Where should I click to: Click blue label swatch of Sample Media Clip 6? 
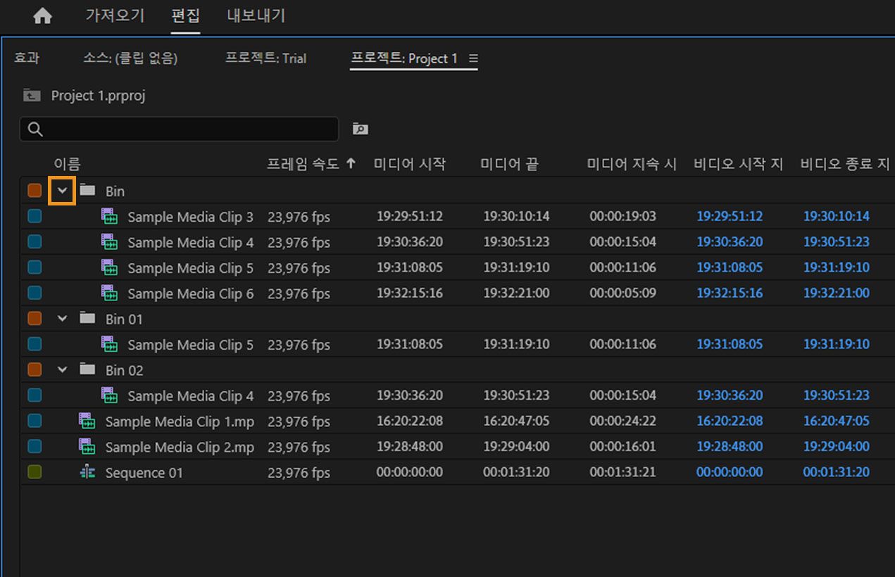point(35,293)
